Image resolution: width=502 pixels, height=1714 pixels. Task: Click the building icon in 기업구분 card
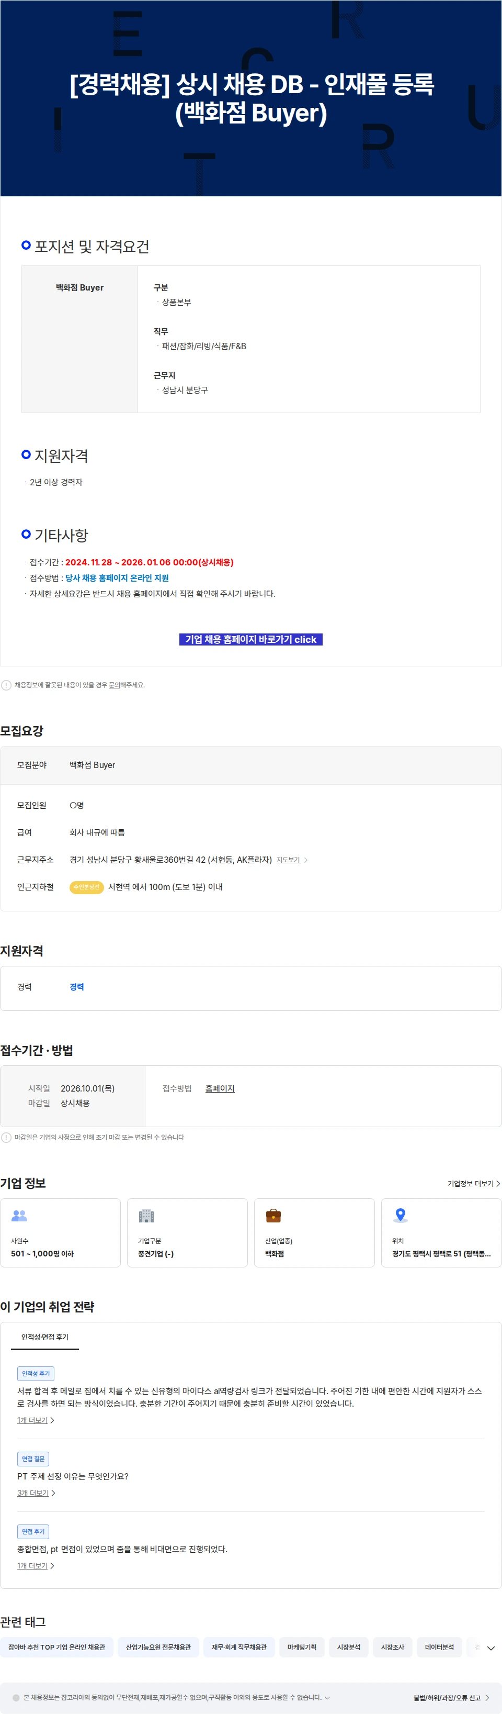[146, 1216]
